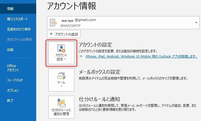Open Office アカウント page
The height and width of the screenshot is (121, 201).
pos(13,68)
